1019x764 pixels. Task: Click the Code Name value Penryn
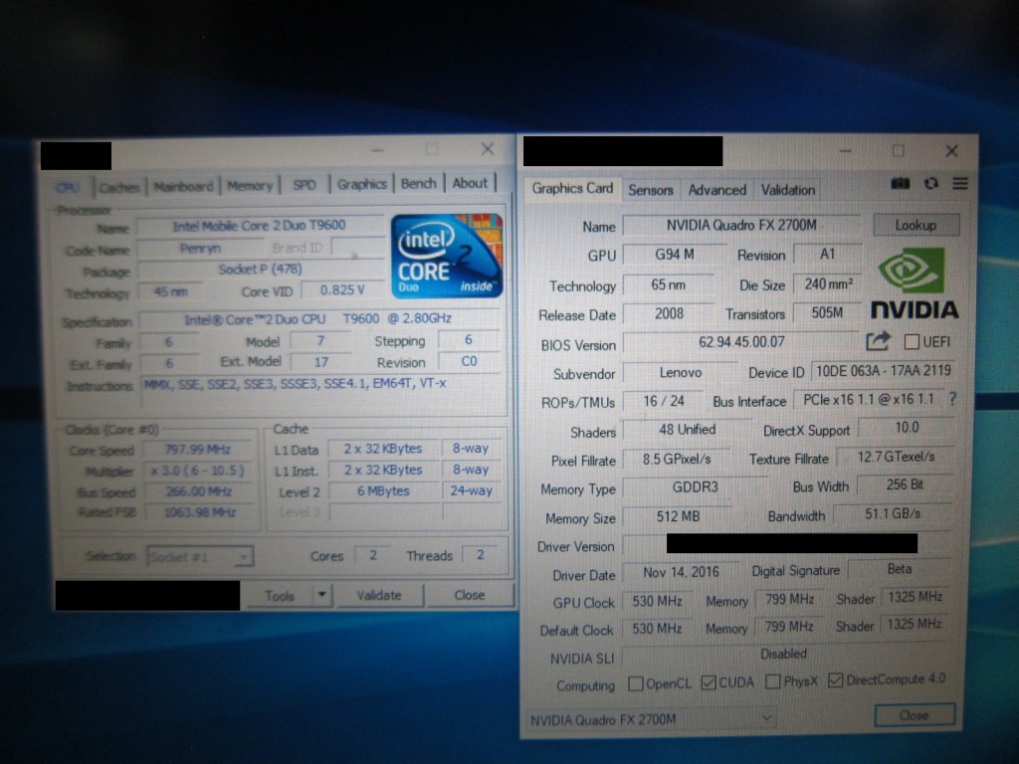200,248
